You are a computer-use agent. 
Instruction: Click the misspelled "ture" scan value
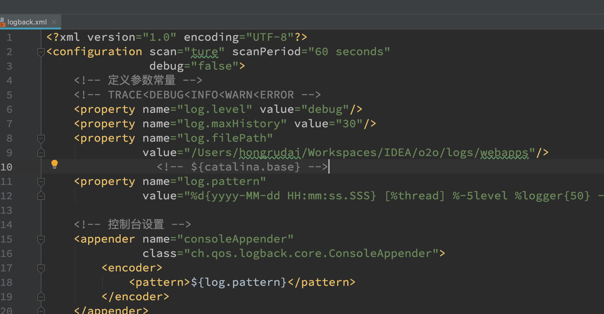pos(204,52)
